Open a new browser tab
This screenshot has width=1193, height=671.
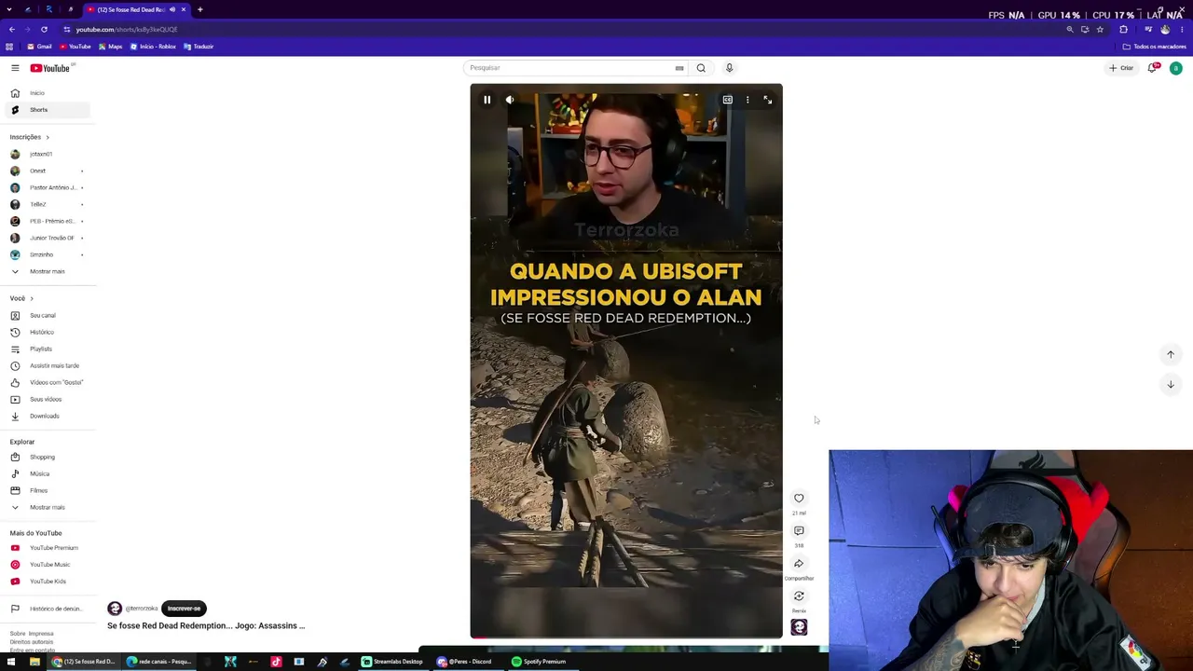tap(199, 9)
